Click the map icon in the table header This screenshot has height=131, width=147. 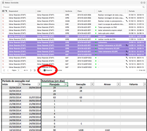(x=3, y=11)
